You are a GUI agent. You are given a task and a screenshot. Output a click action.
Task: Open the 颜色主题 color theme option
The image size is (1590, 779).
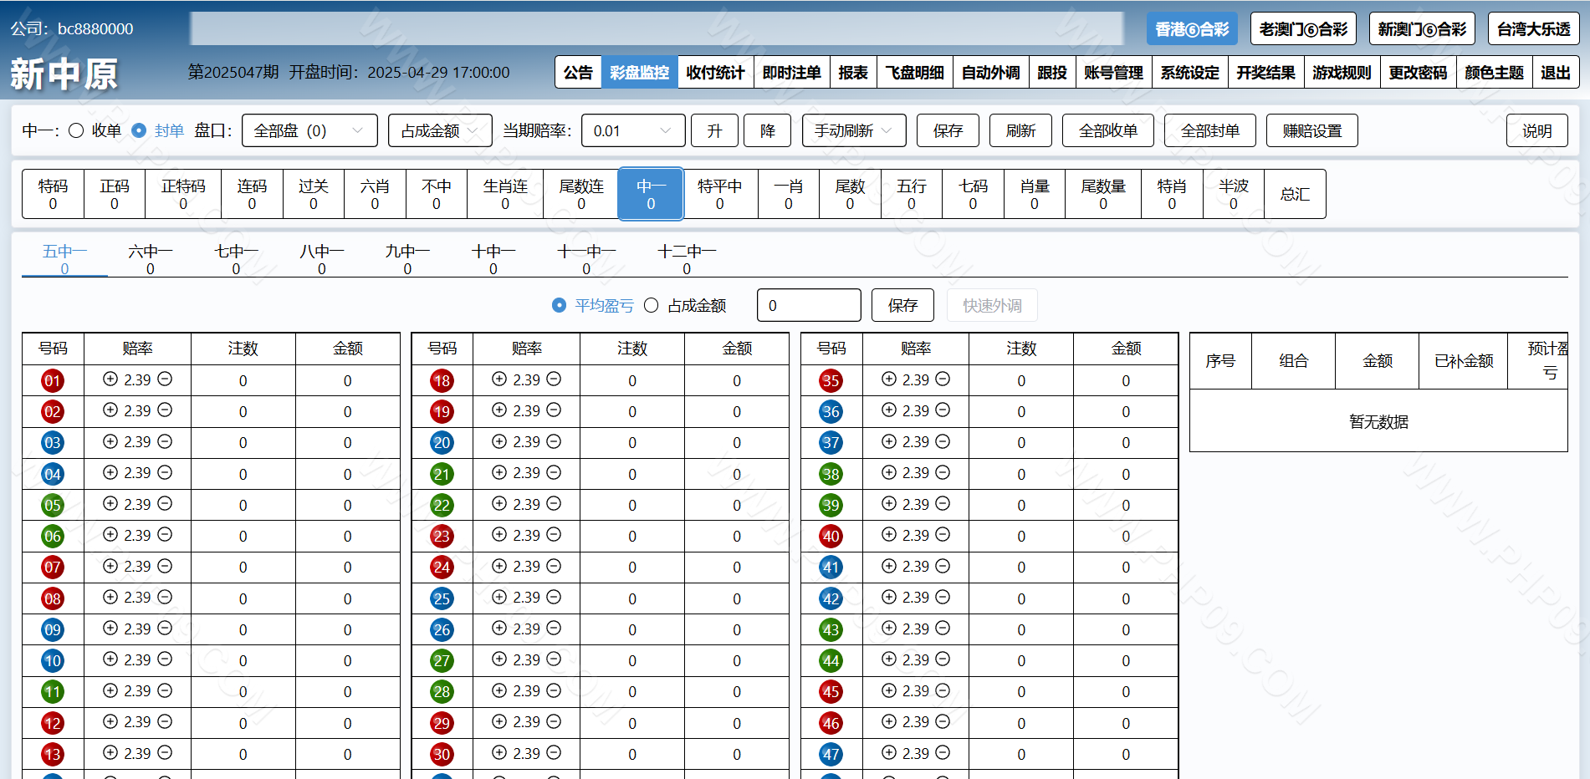(x=1494, y=73)
